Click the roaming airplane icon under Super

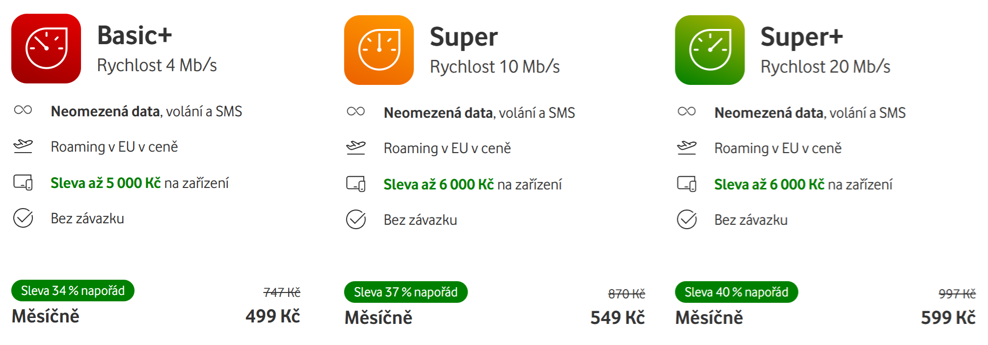coord(356,147)
